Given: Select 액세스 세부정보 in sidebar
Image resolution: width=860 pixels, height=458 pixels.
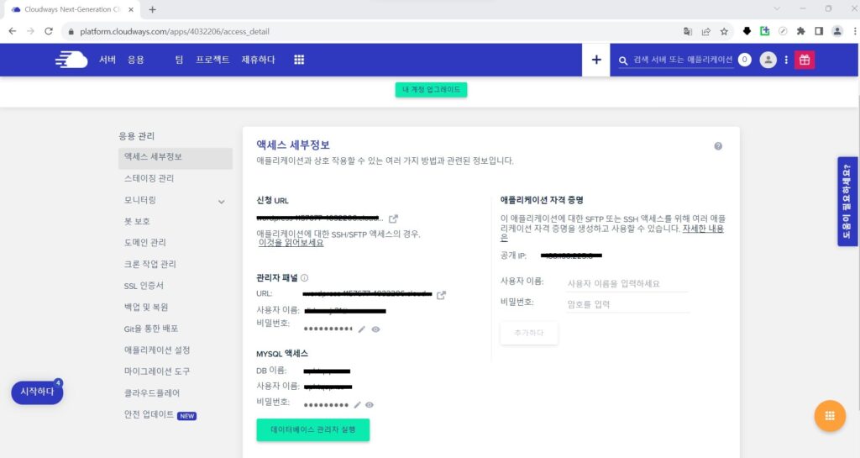Looking at the screenshot, I should point(176,157).
